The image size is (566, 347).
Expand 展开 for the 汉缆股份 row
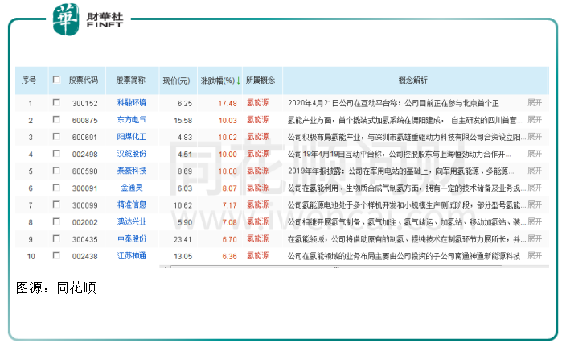tap(535, 154)
